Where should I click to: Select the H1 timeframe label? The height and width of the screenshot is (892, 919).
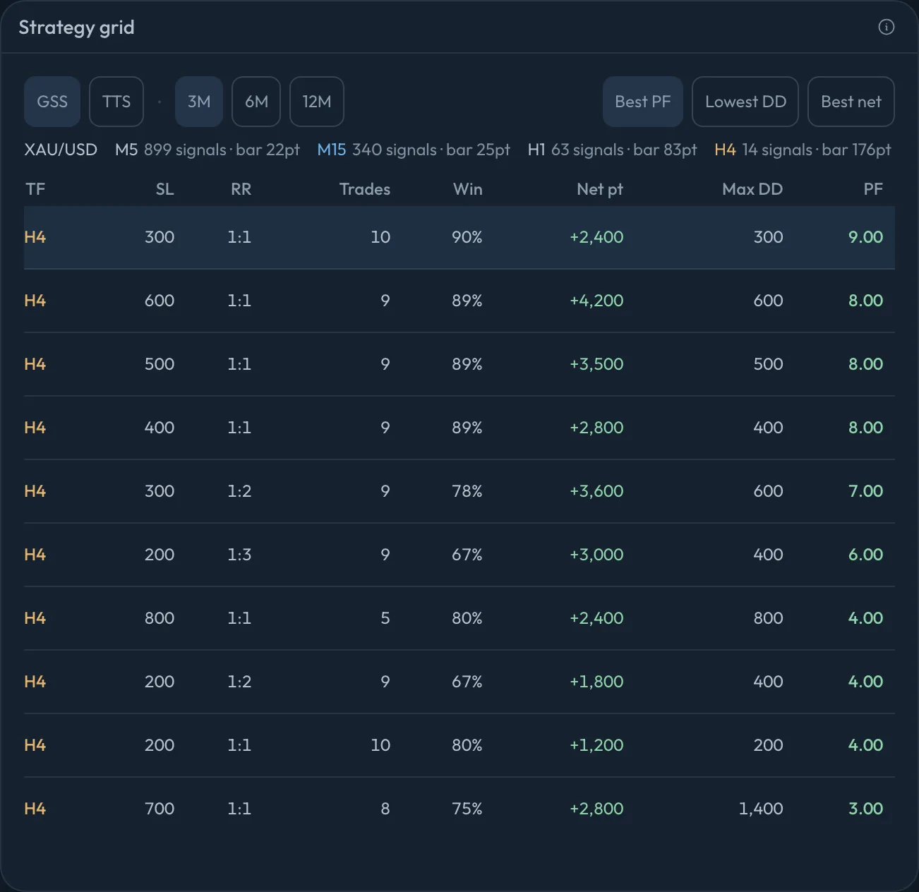[x=536, y=150]
